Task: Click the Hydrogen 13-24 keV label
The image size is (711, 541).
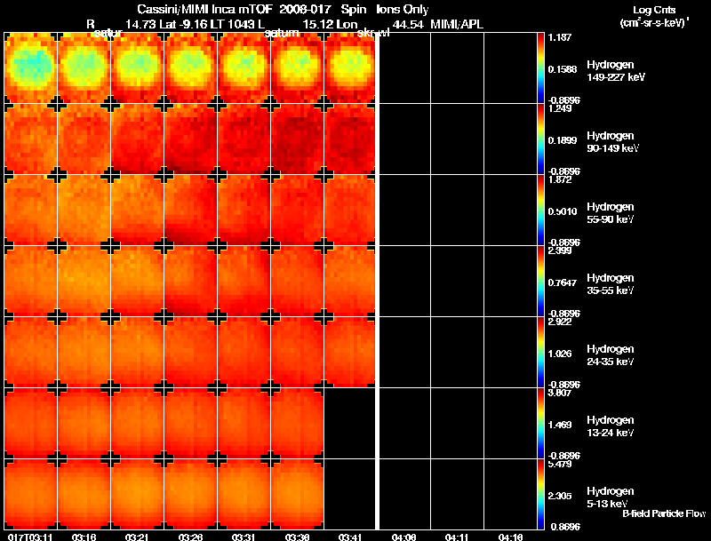Action: point(611,426)
